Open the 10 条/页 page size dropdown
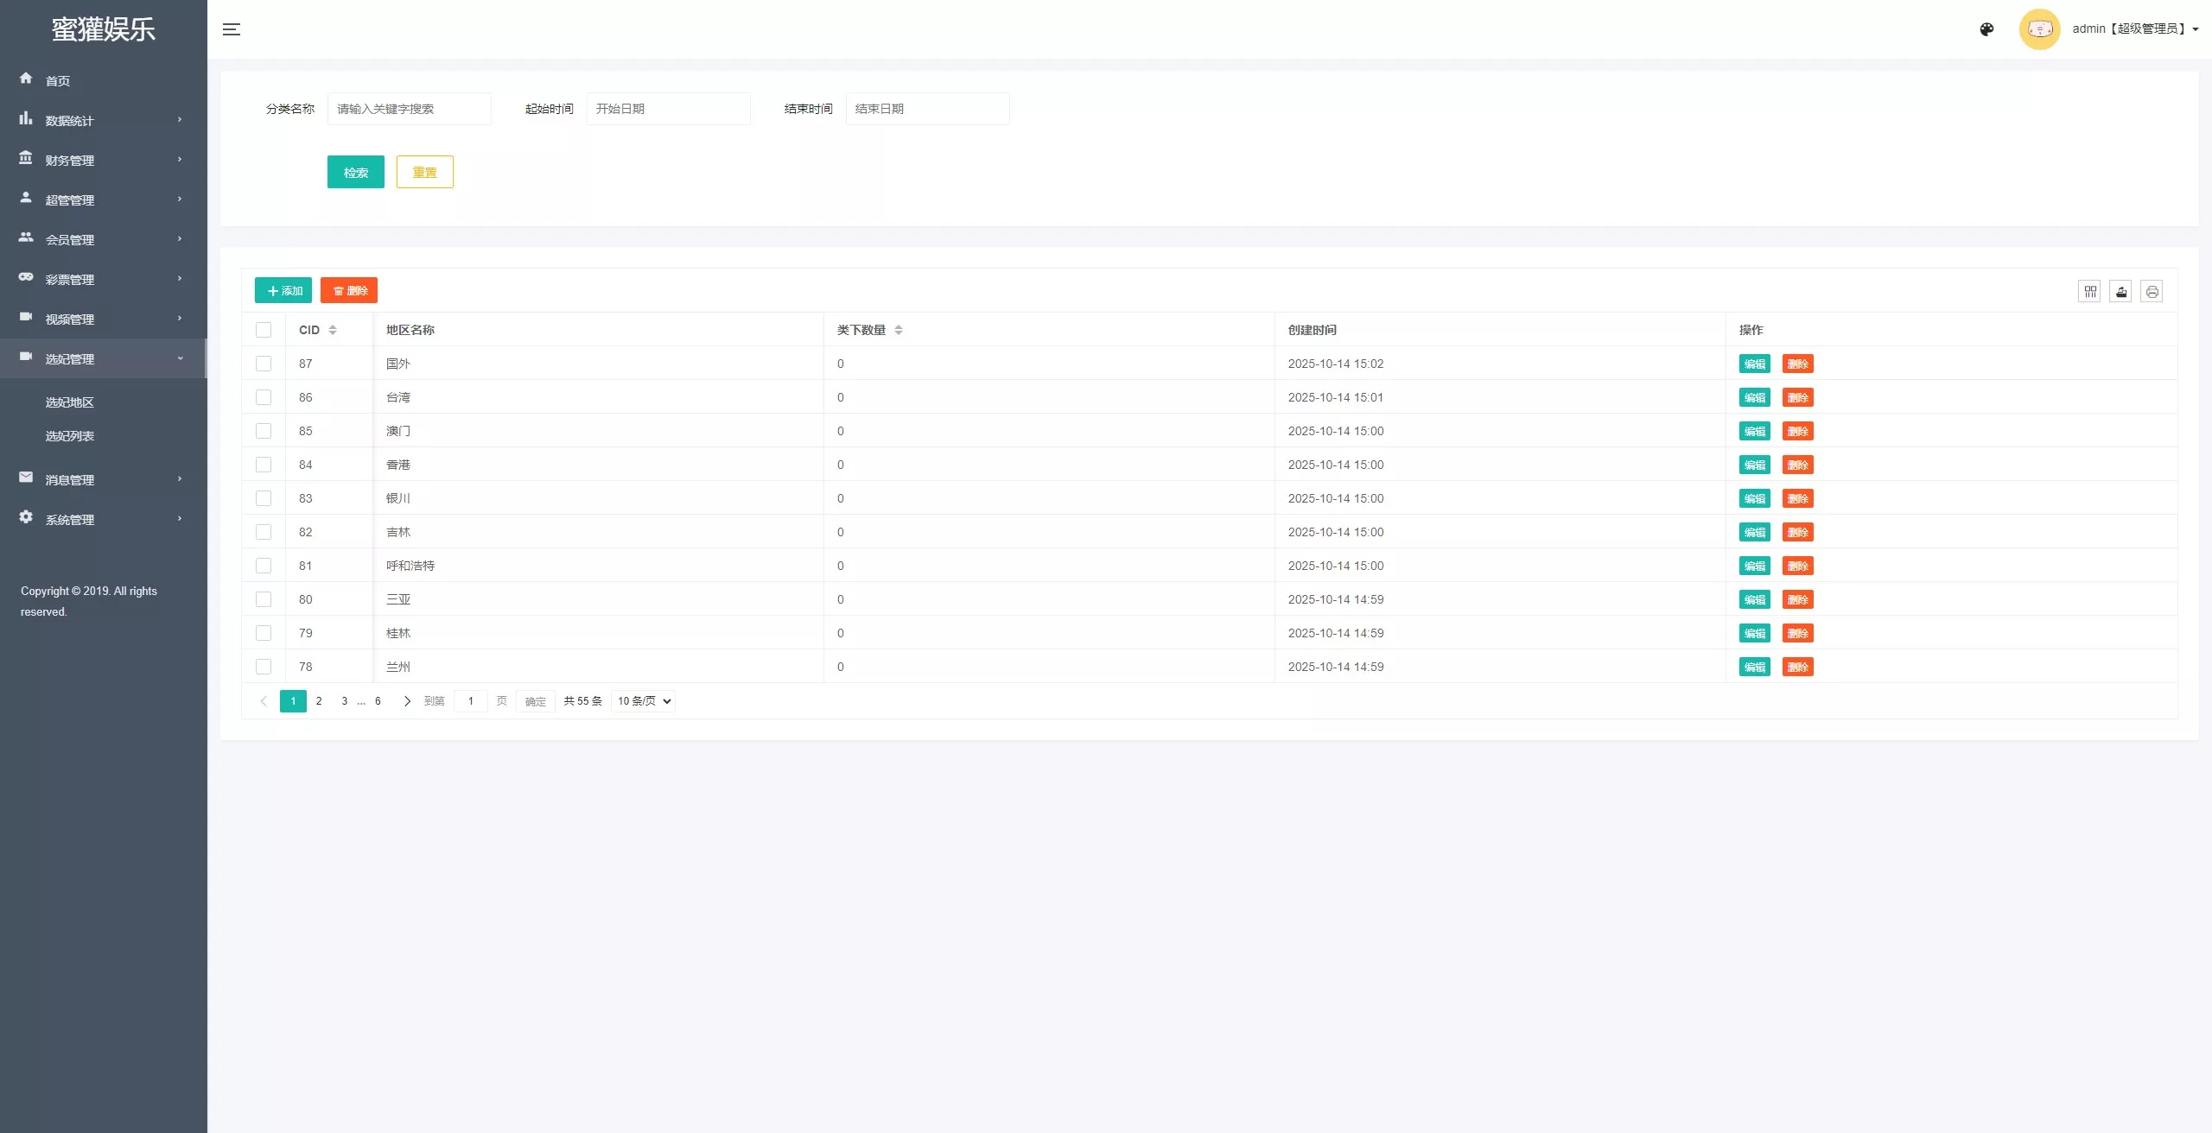 tap(643, 701)
